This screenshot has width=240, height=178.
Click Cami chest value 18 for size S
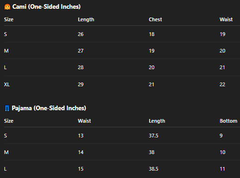[x=151, y=34]
